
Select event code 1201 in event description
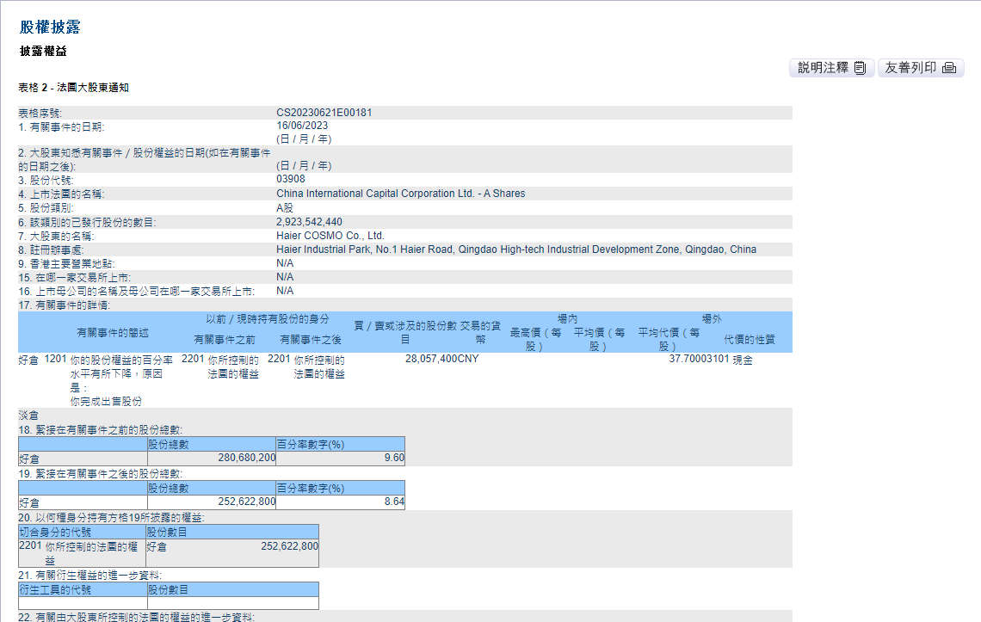(56, 359)
